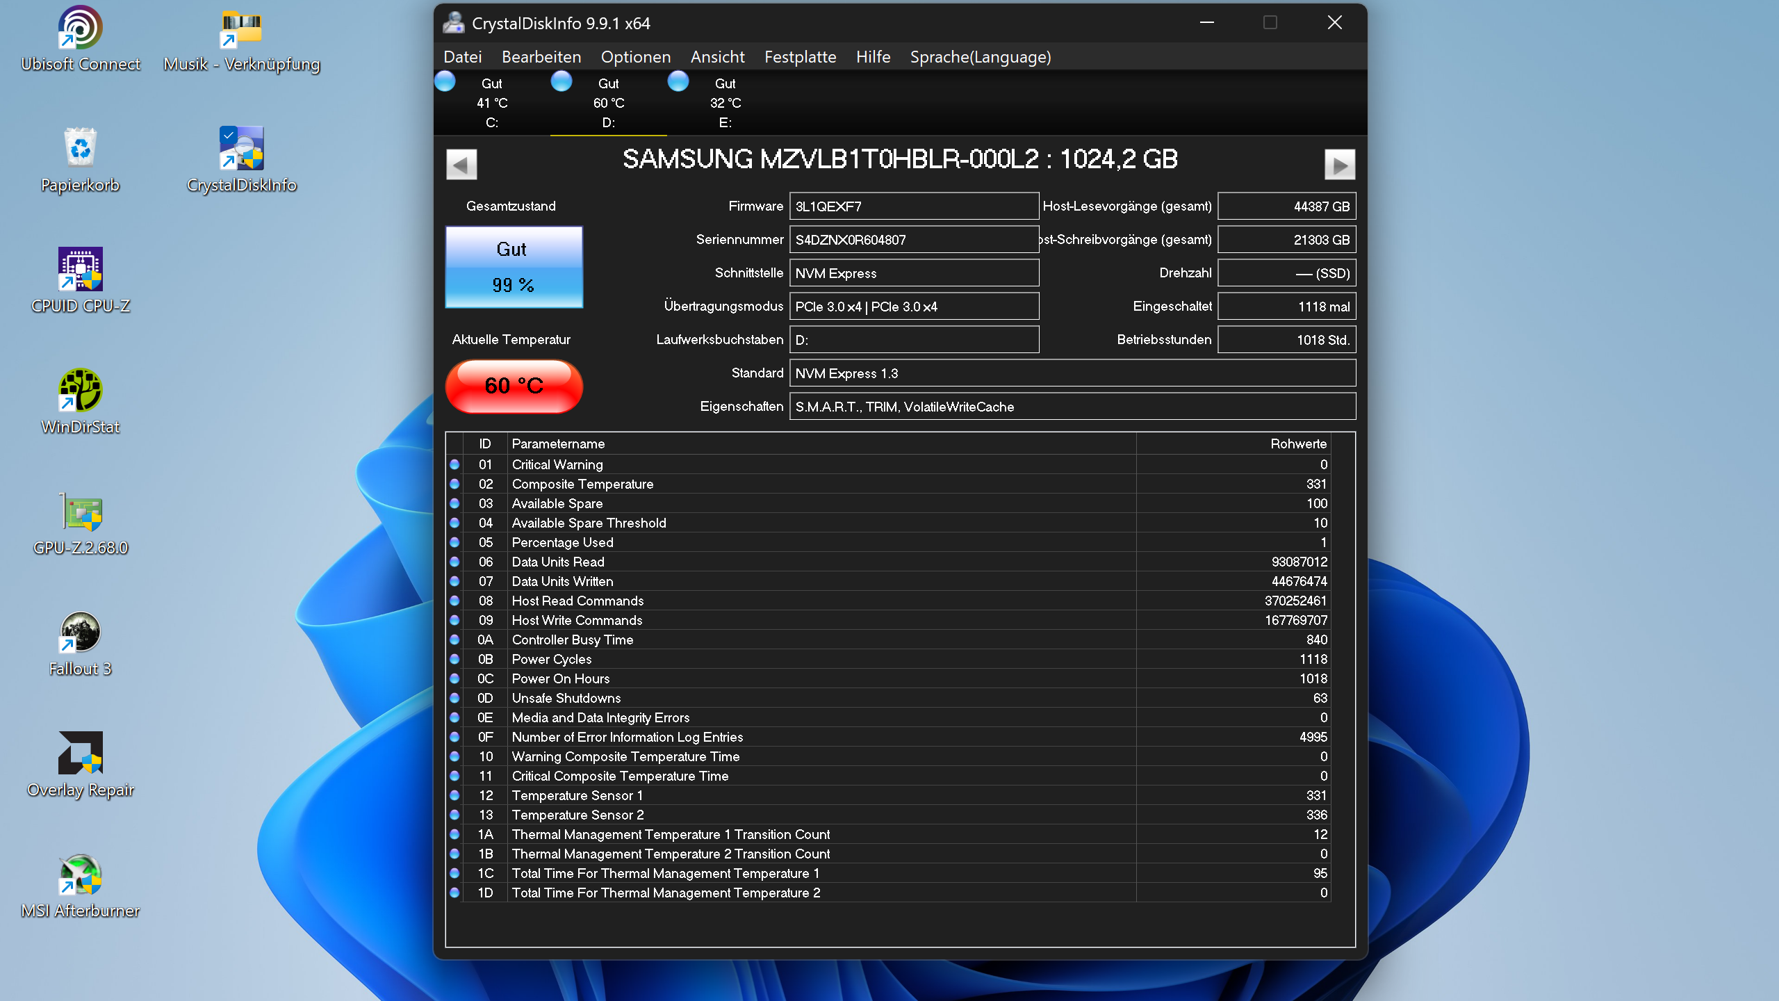
Task: Switch to drive E: tab at 32 °C
Action: (725, 102)
